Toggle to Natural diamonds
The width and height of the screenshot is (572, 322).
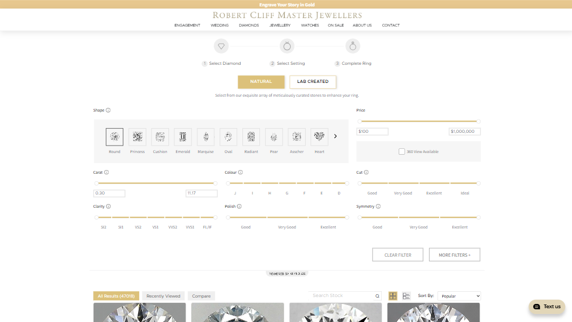pos(261,82)
